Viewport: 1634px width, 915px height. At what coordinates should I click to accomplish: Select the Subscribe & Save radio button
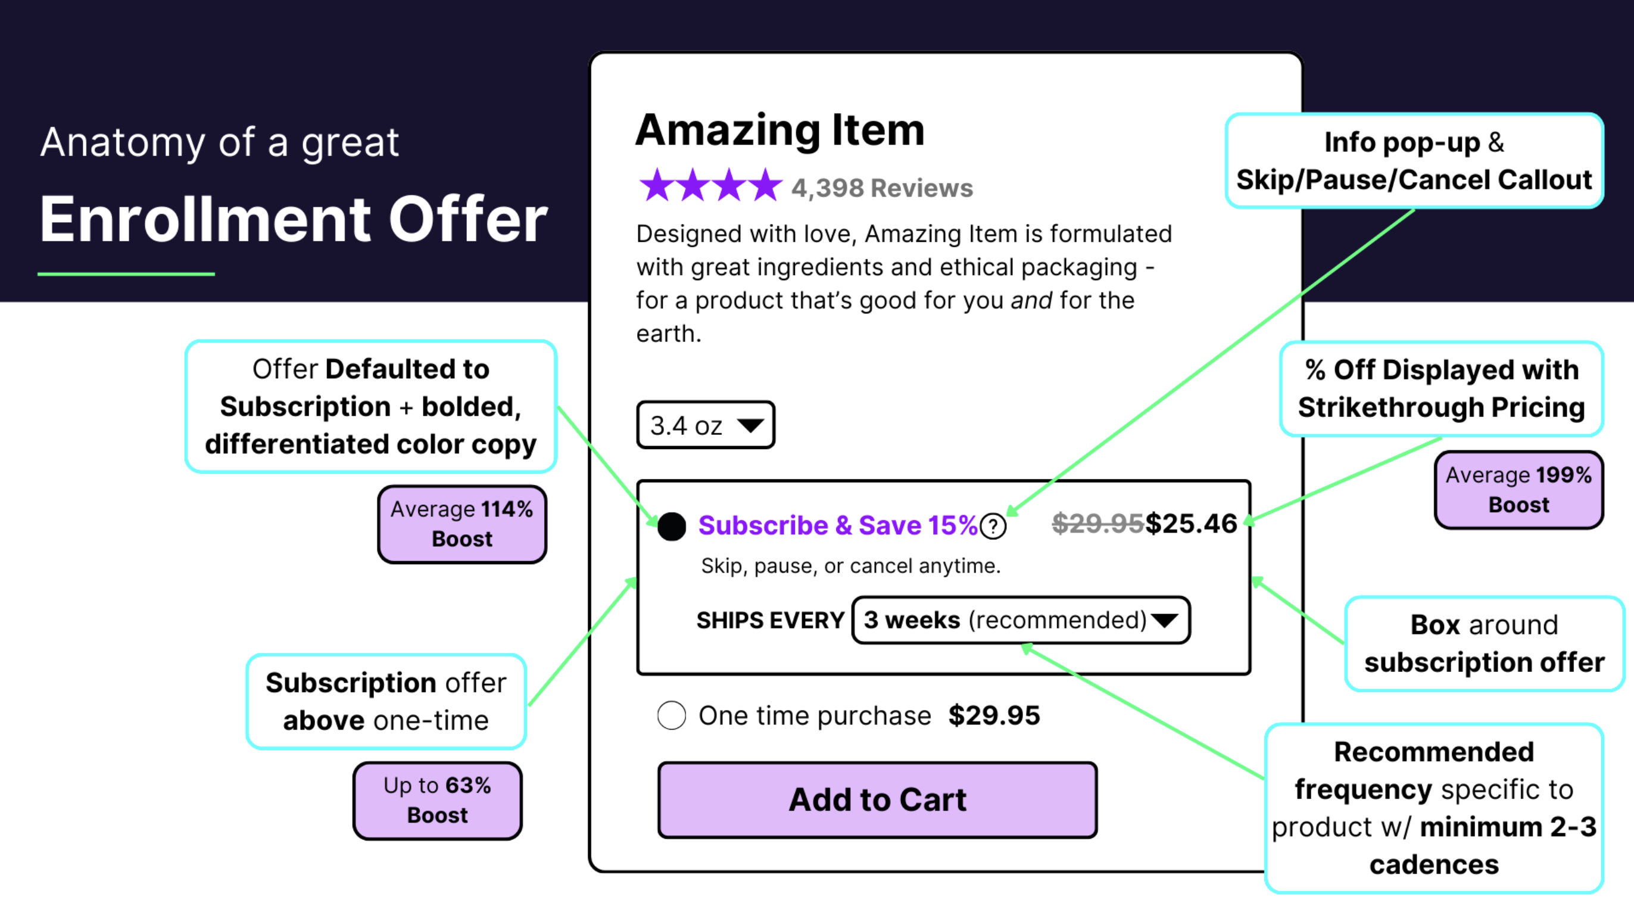(x=672, y=526)
